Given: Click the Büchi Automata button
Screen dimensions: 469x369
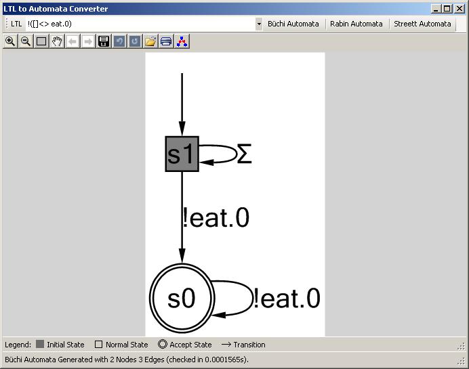Looking at the screenshot, I should (x=293, y=24).
